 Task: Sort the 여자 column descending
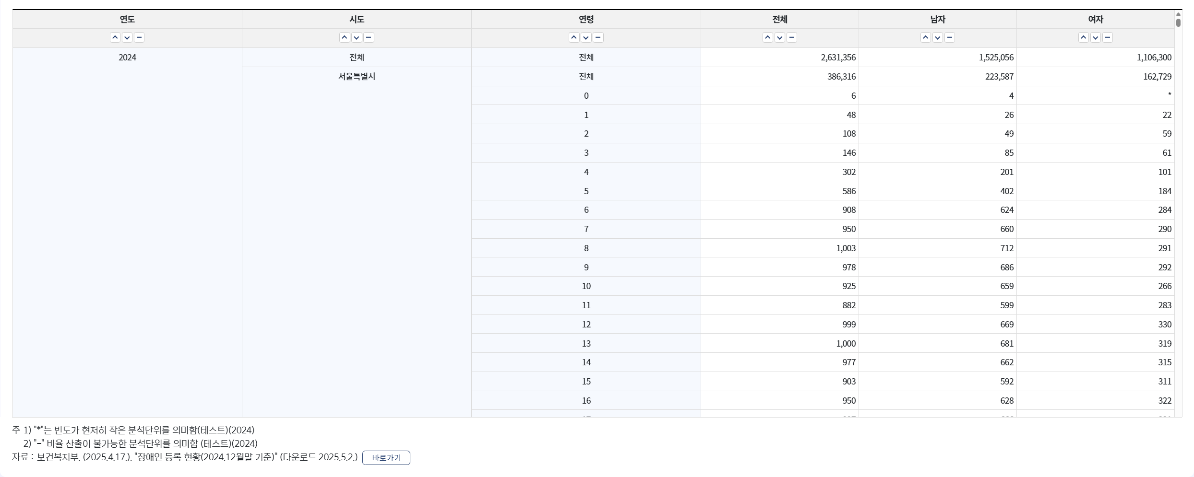click(x=1096, y=37)
